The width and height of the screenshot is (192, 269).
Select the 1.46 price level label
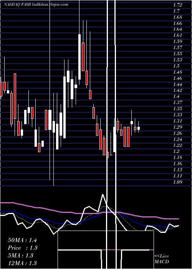click(177, 78)
